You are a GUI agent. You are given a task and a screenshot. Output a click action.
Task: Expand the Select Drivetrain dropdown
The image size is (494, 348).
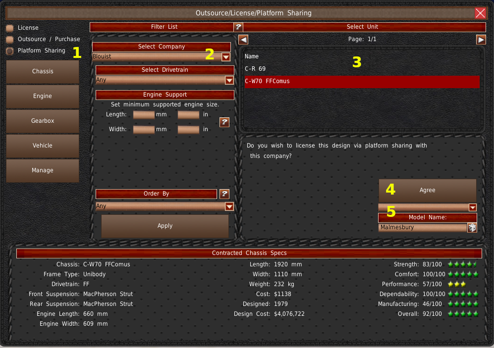229,80
